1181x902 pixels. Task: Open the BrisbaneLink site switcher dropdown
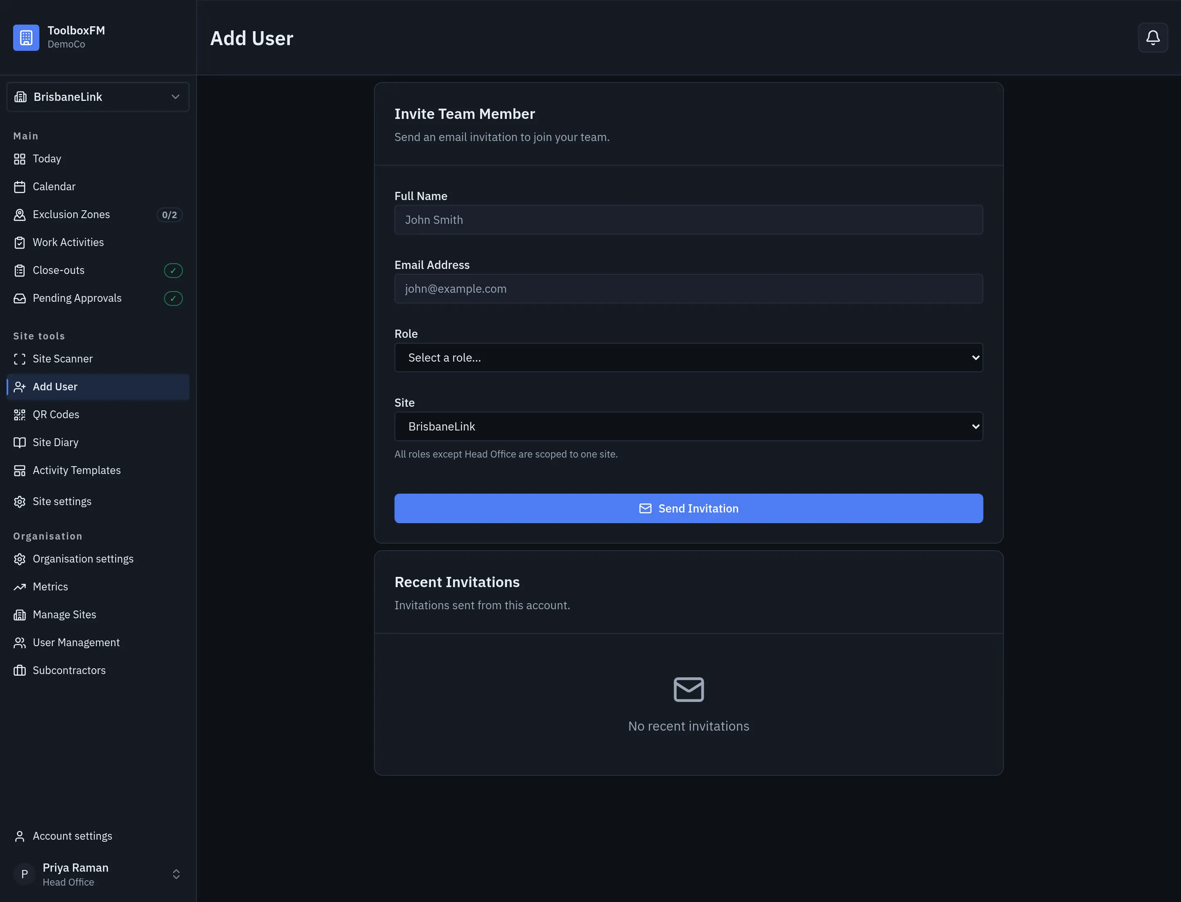click(98, 97)
